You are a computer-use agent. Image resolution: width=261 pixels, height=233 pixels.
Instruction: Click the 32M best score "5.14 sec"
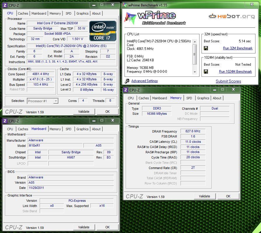[245, 41]
